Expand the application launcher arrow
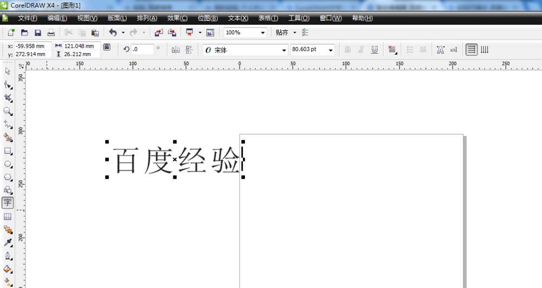This screenshot has height=288, width=542. (200, 33)
